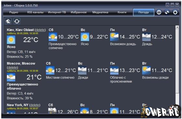This screenshot has width=182, height=119.
Task: Switch to the Книги tab
Action: coord(122,12)
